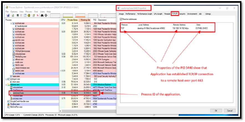Click the procexp.exe process icon
This screenshot has width=245, height=122.
pyautogui.click(x=11, y=99)
